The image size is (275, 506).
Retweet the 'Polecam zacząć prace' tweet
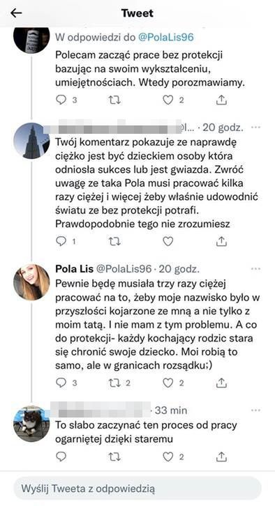(x=114, y=100)
